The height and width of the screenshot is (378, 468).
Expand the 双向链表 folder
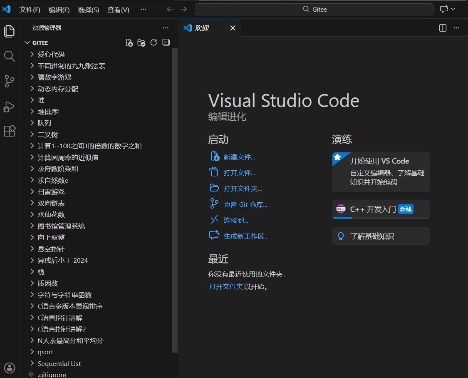click(x=32, y=203)
